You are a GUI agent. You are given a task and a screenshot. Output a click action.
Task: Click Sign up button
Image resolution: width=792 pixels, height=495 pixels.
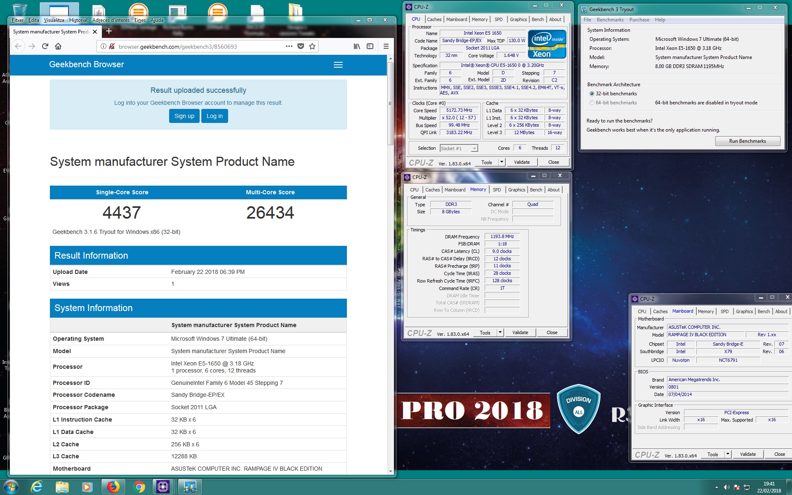point(184,116)
